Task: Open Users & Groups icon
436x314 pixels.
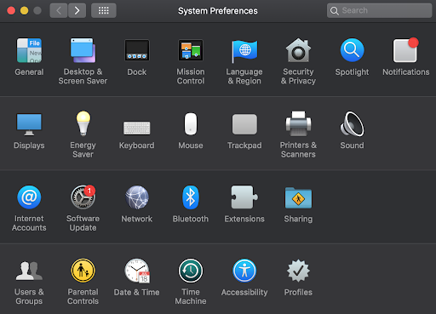Action: (x=29, y=271)
